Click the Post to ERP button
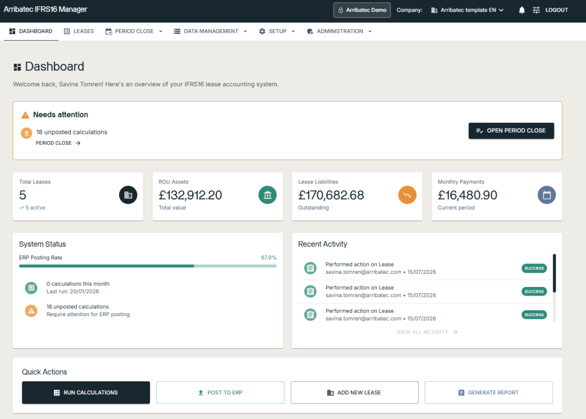Image resolution: width=586 pixels, height=419 pixels. coord(220,393)
